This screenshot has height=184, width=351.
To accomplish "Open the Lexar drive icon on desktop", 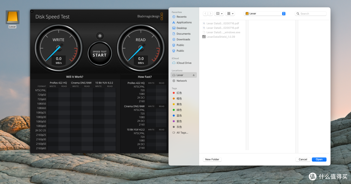I will pyautogui.click(x=13, y=17).
